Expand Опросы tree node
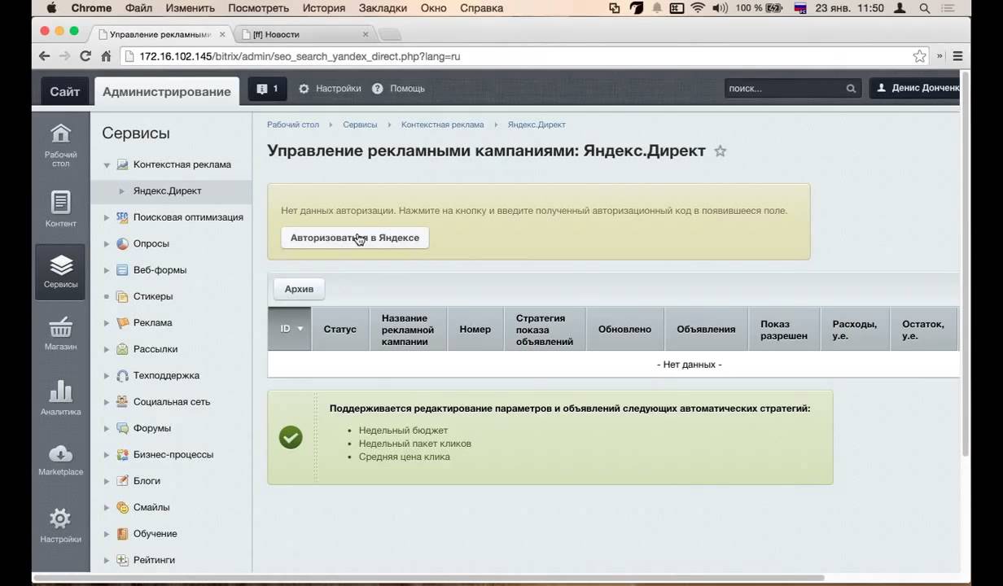Image resolution: width=1003 pixels, height=586 pixels. click(107, 243)
